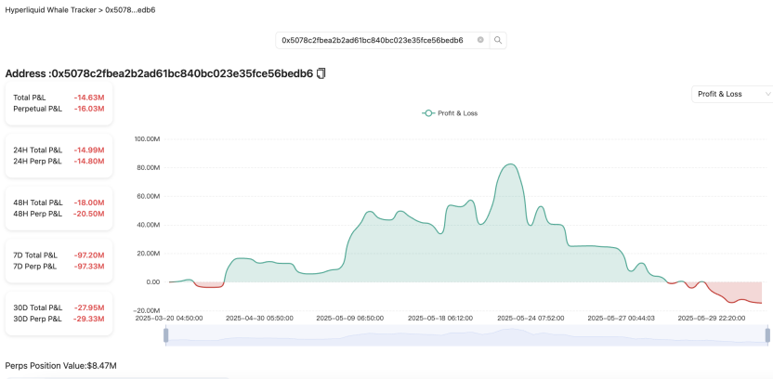Click the Perpetual P&L value -16.03M
This screenshot has height=379, width=773.
89,109
